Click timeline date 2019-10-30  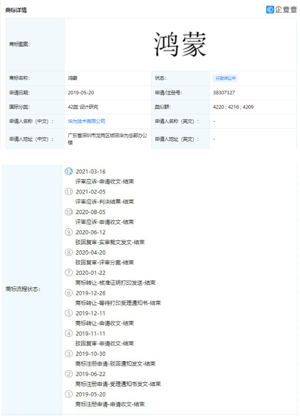click(x=91, y=354)
